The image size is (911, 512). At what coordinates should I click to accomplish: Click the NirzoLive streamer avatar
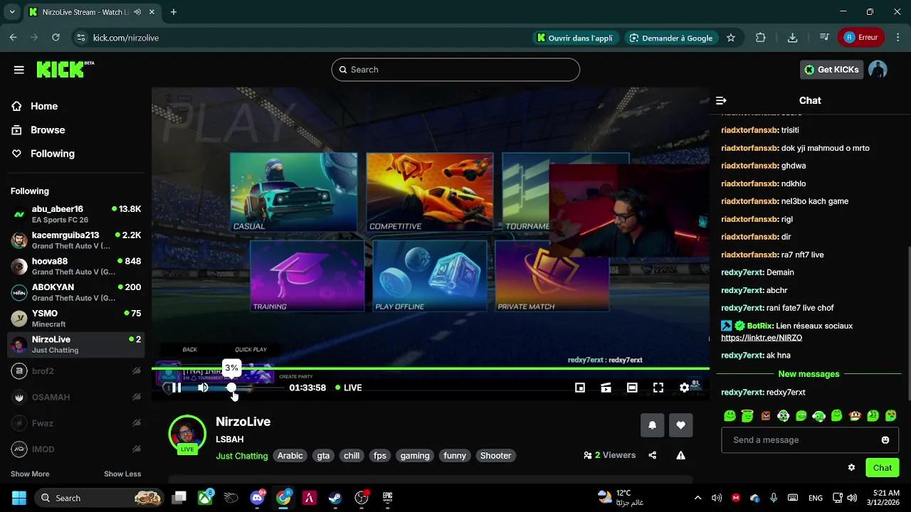pyautogui.click(x=187, y=433)
